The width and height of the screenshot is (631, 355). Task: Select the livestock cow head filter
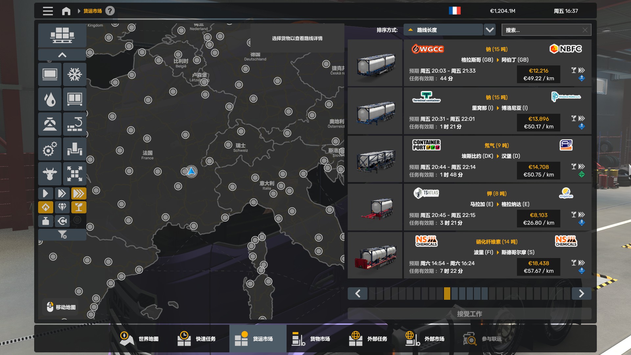coord(50,174)
